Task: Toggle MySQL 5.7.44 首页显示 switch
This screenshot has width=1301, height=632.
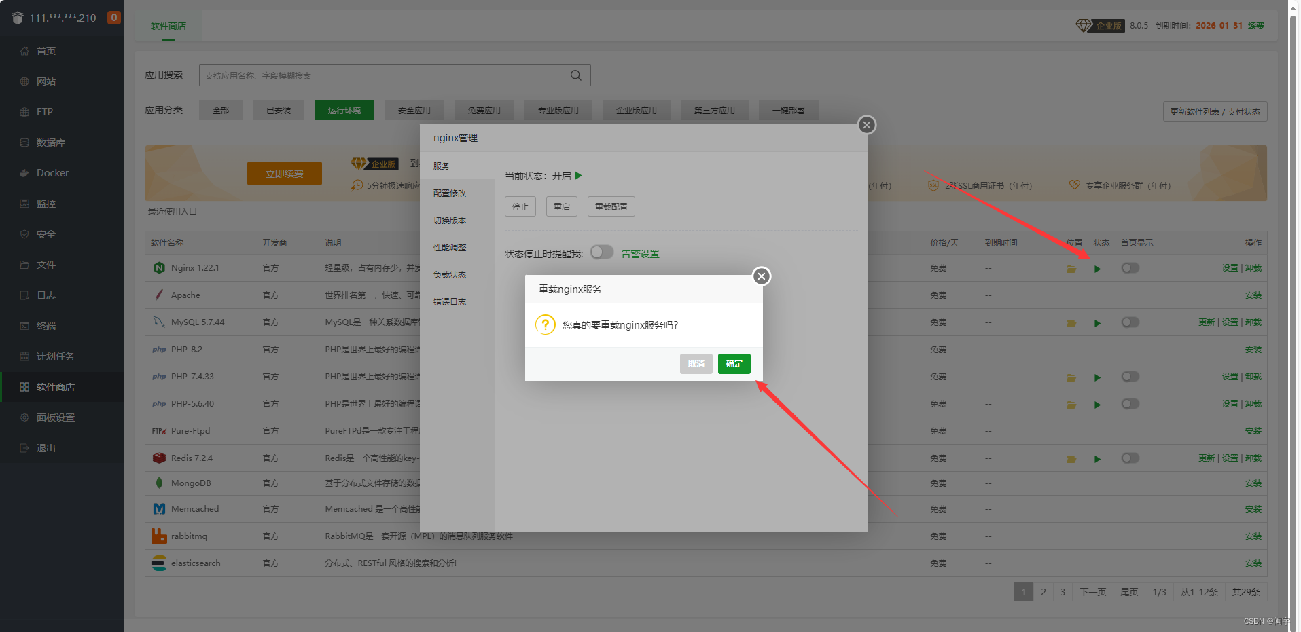Action: (1130, 322)
